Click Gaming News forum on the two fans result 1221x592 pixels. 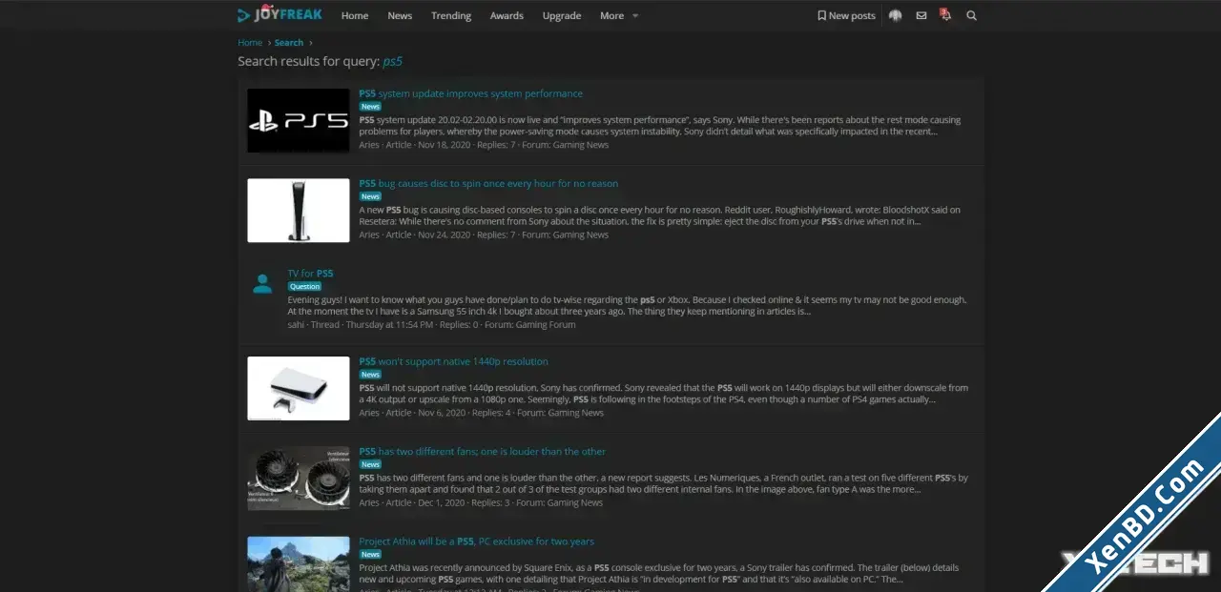(x=575, y=502)
